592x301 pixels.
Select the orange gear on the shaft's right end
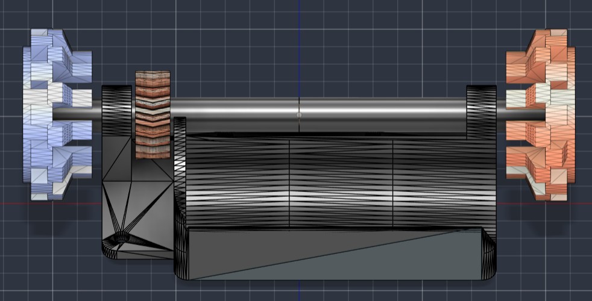540,114
